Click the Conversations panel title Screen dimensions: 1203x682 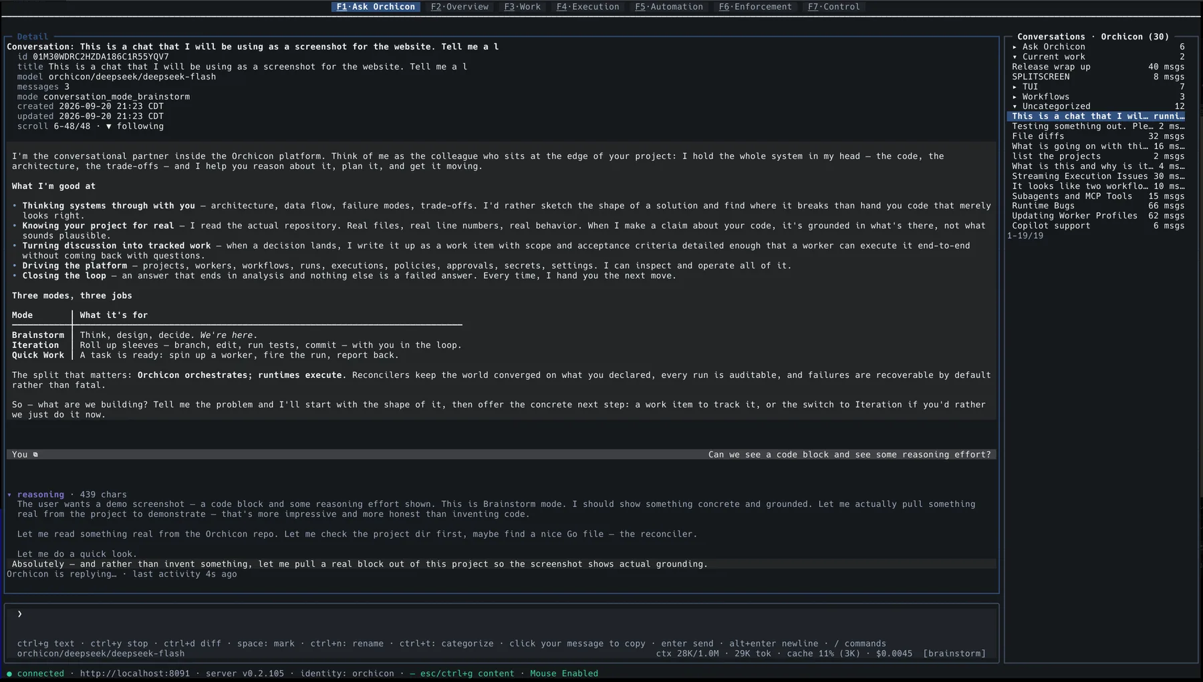click(1093, 37)
